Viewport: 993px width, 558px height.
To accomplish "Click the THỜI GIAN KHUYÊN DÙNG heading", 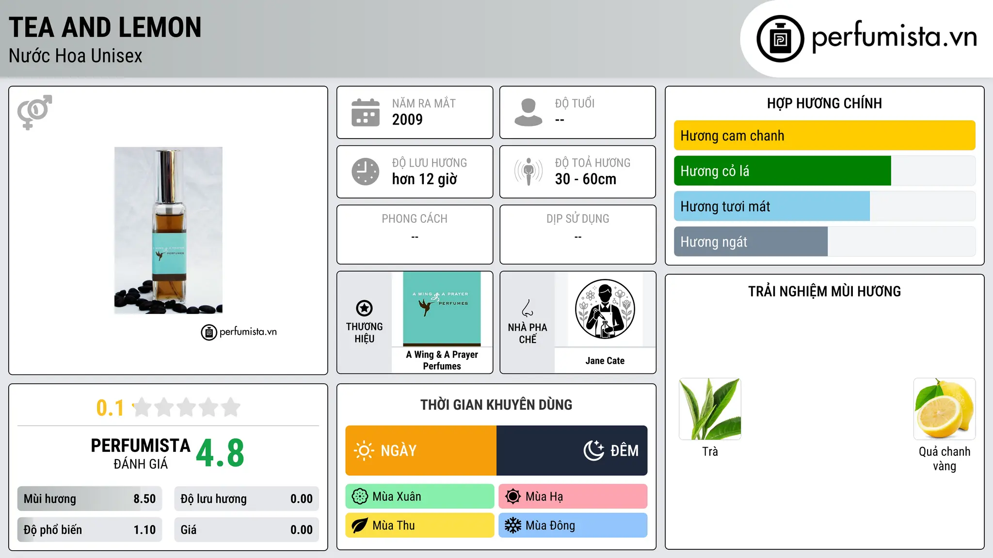I will pyautogui.click(x=496, y=405).
